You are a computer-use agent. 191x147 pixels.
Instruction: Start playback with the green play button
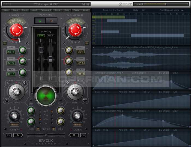click(x=40, y=21)
